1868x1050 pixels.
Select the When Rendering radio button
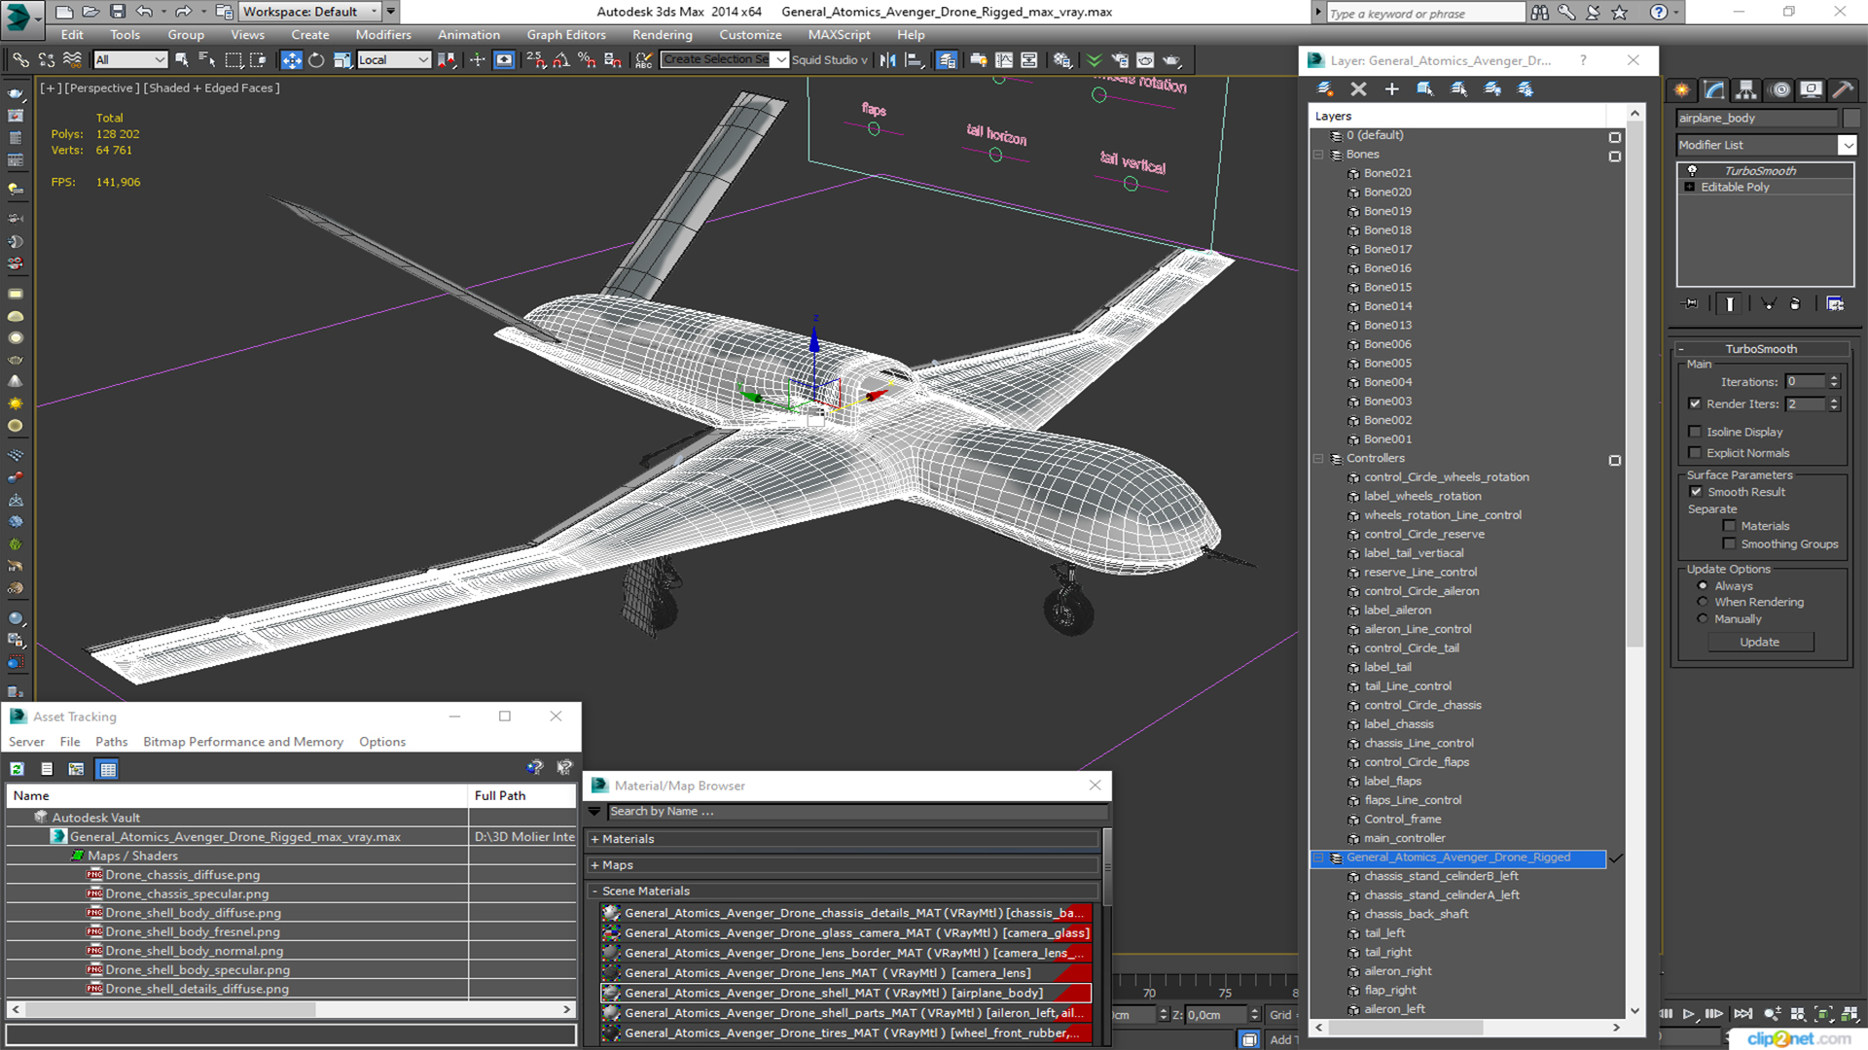tap(1703, 602)
